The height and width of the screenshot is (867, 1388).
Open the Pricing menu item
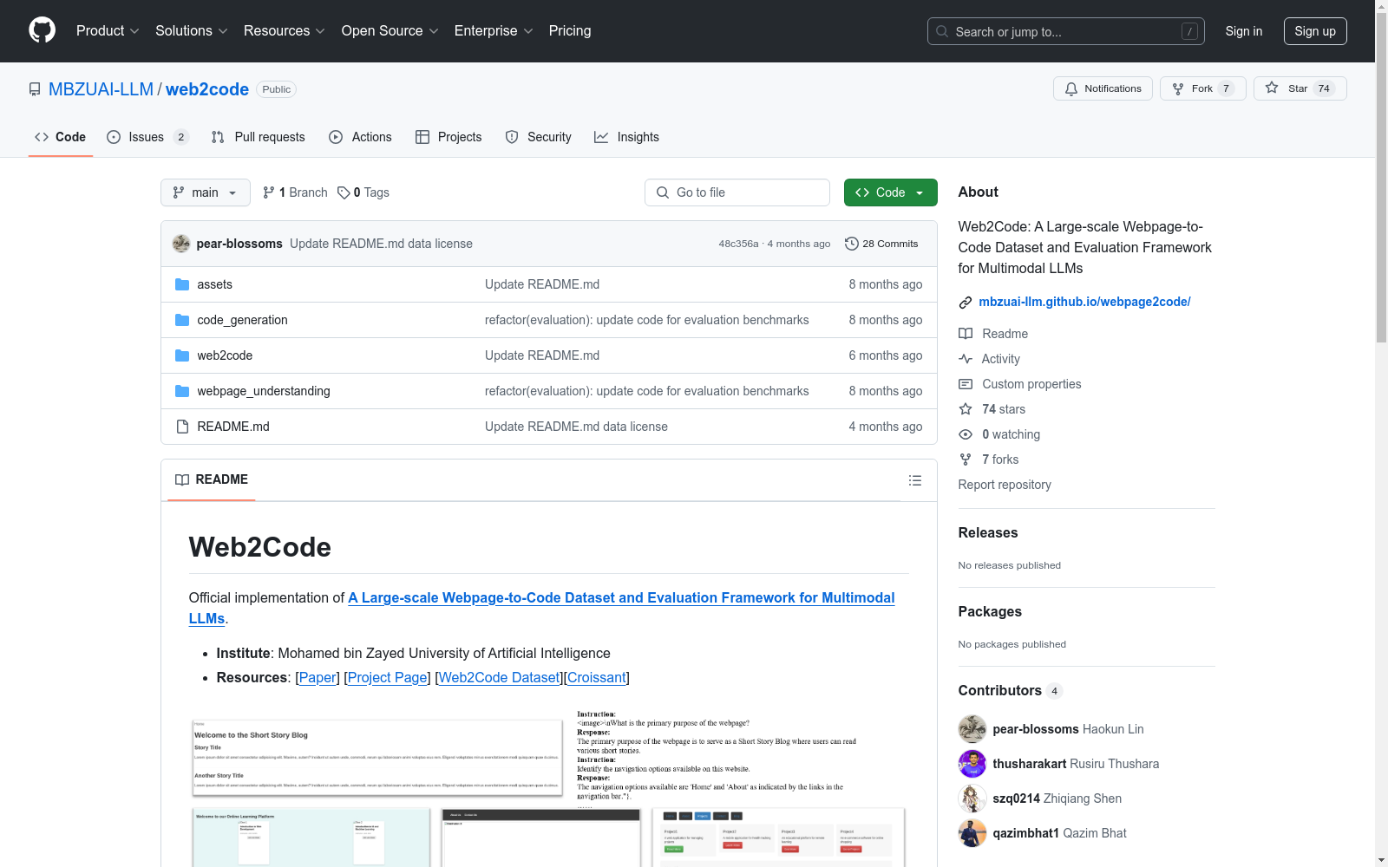tap(569, 30)
